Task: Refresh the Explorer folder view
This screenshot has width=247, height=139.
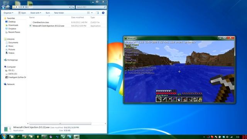Action: (x=73, y=7)
